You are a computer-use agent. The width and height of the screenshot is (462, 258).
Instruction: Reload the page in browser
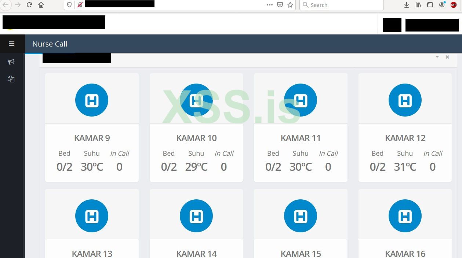pyautogui.click(x=30, y=5)
